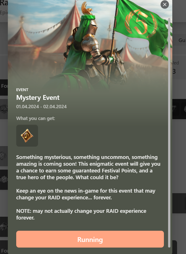
Task: Click the popup's vertical scrollbar
Action: (x=169, y=133)
